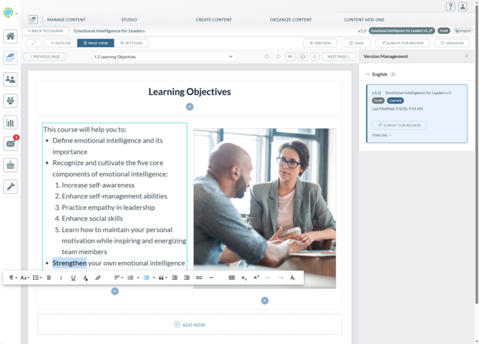Click the meeting photo image
479x344 pixels.
pyautogui.click(x=265, y=208)
